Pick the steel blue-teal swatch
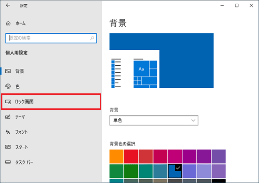 pyautogui.click(x=160, y=171)
